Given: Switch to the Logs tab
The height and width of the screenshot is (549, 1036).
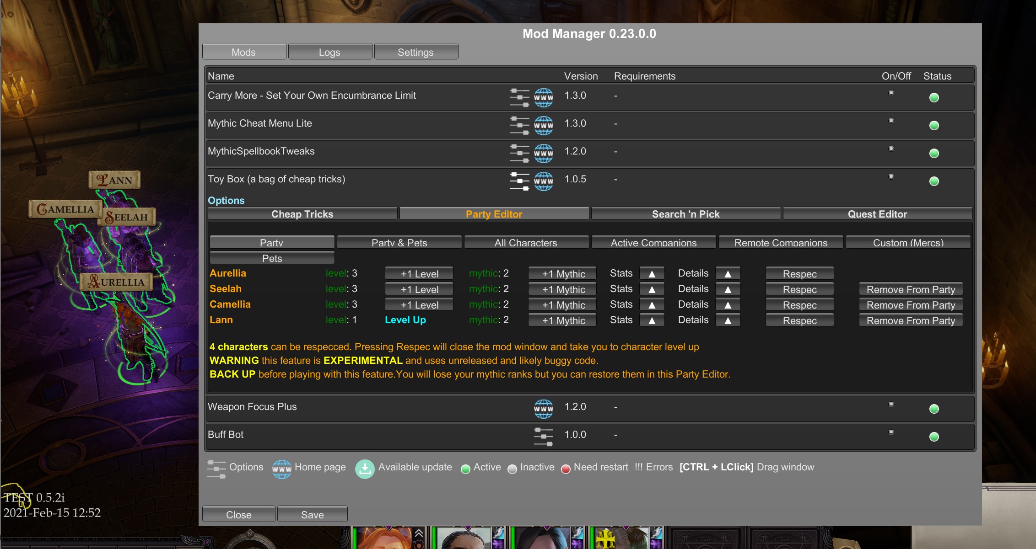Looking at the screenshot, I should point(329,52).
